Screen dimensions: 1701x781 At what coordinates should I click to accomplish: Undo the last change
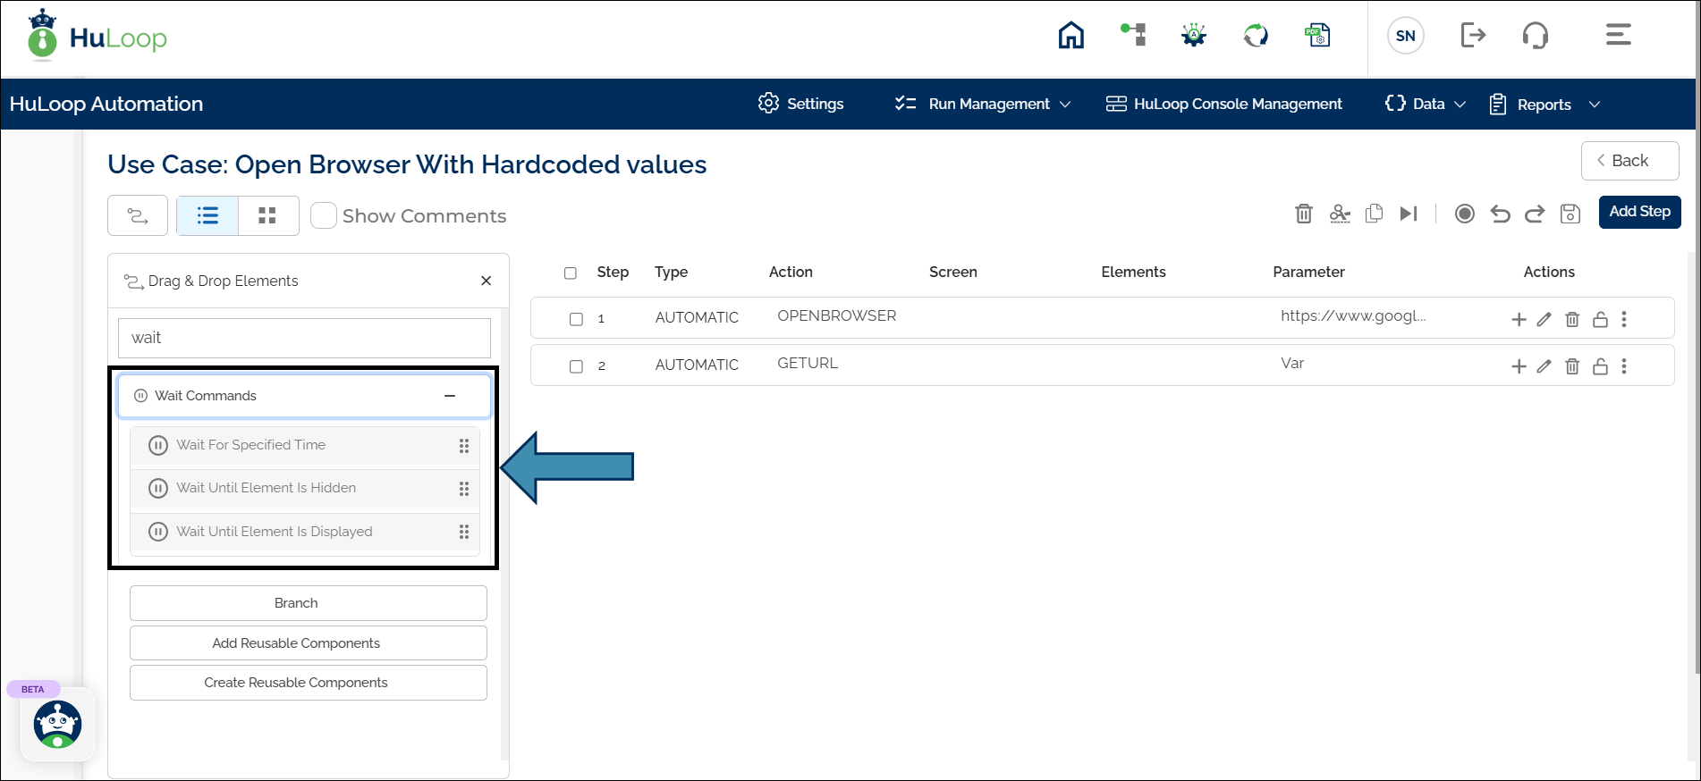click(x=1500, y=214)
